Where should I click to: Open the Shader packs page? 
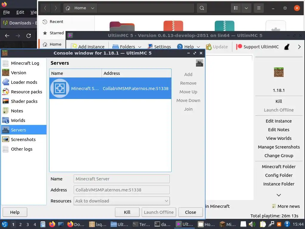coord(24,101)
